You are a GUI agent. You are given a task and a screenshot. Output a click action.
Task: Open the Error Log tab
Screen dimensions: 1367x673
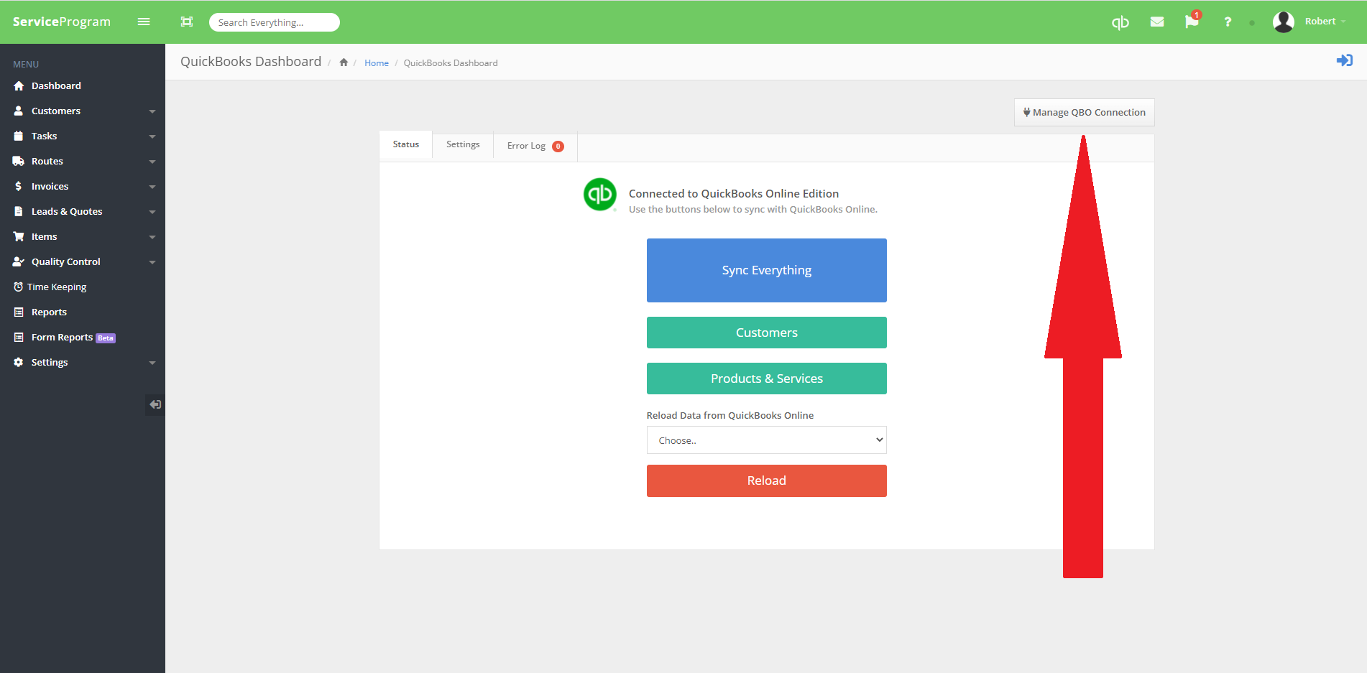coord(535,146)
